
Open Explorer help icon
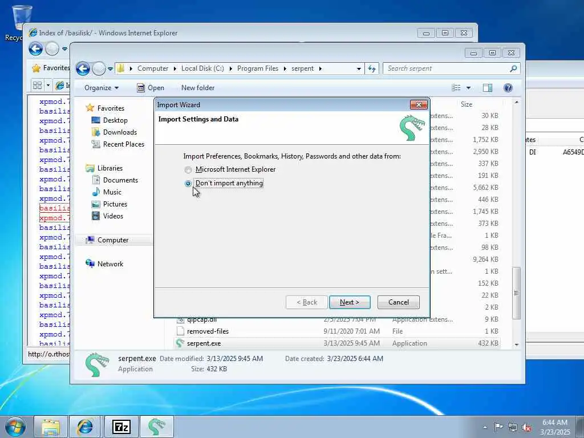click(508, 88)
